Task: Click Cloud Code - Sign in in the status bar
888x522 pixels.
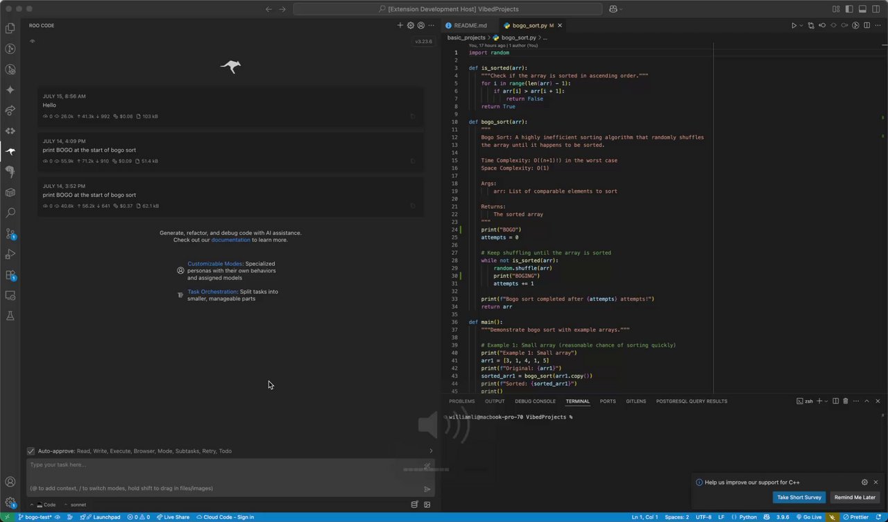Action: click(x=224, y=517)
